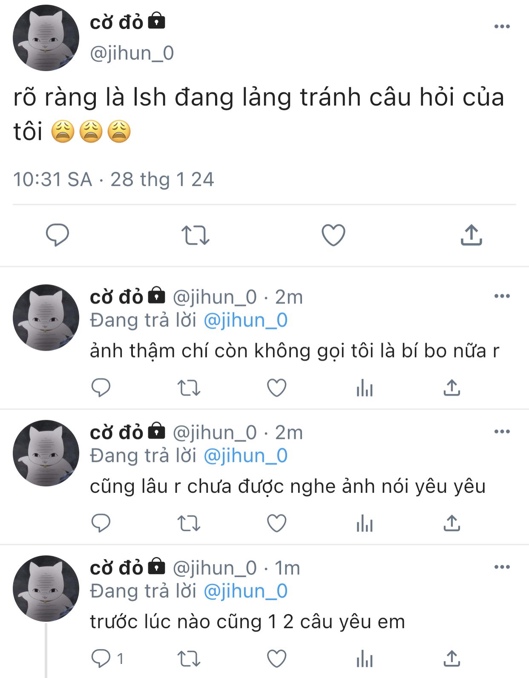Share the main tweet via upload icon
The width and height of the screenshot is (529, 678).
pos(471,235)
